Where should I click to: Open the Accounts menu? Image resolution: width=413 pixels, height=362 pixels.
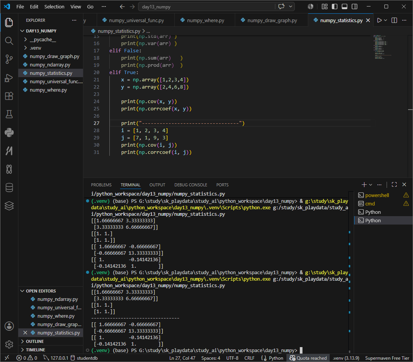[9, 326]
